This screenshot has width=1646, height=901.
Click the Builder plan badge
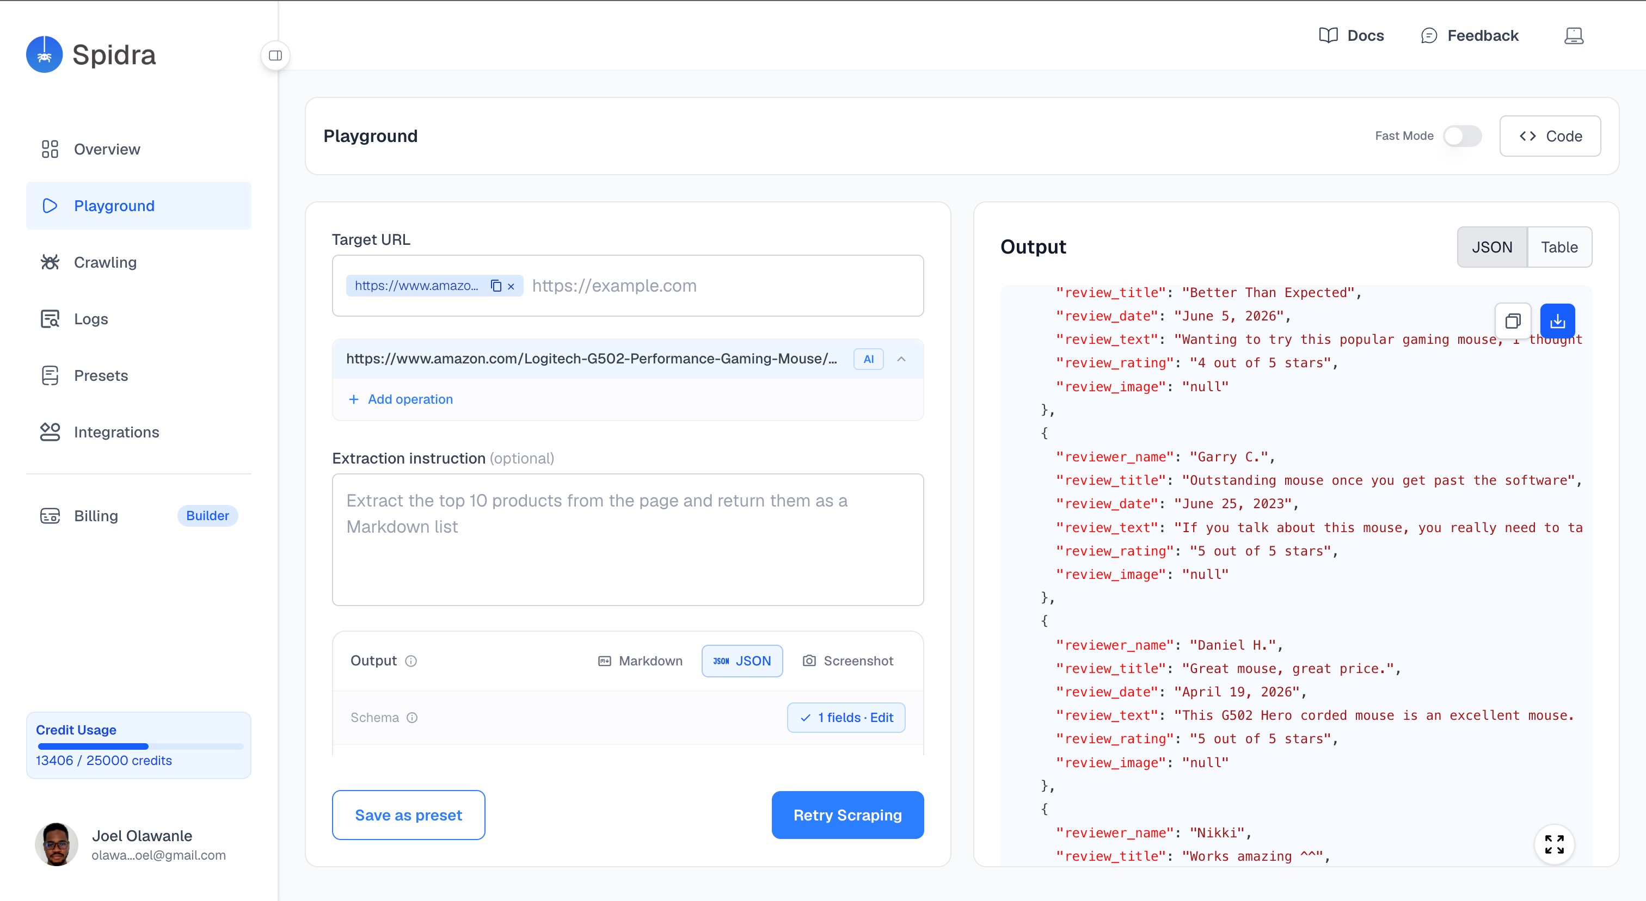click(208, 516)
